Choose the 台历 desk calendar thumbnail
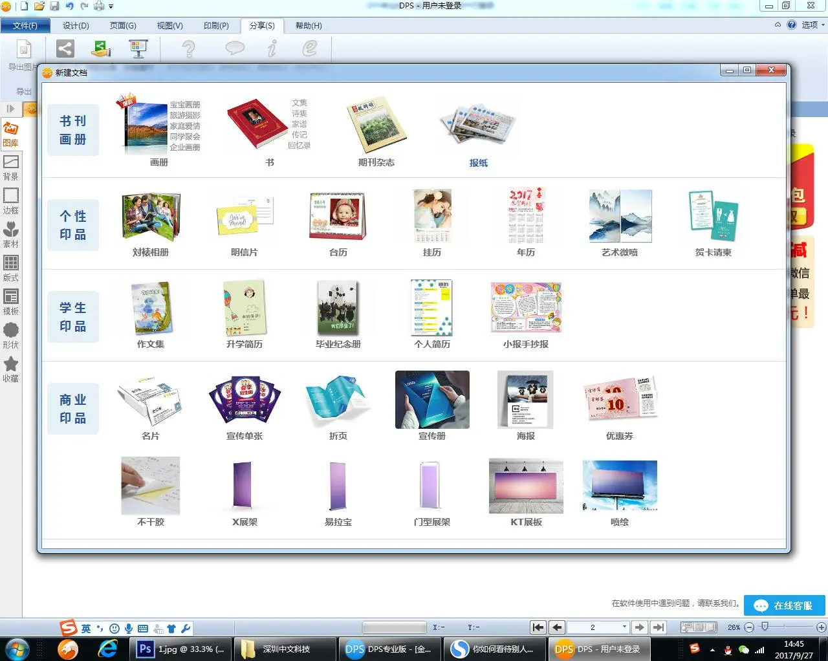The width and height of the screenshot is (828, 661). click(x=338, y=217)
